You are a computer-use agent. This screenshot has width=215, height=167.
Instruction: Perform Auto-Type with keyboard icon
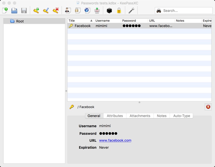[x=97, y=10]
